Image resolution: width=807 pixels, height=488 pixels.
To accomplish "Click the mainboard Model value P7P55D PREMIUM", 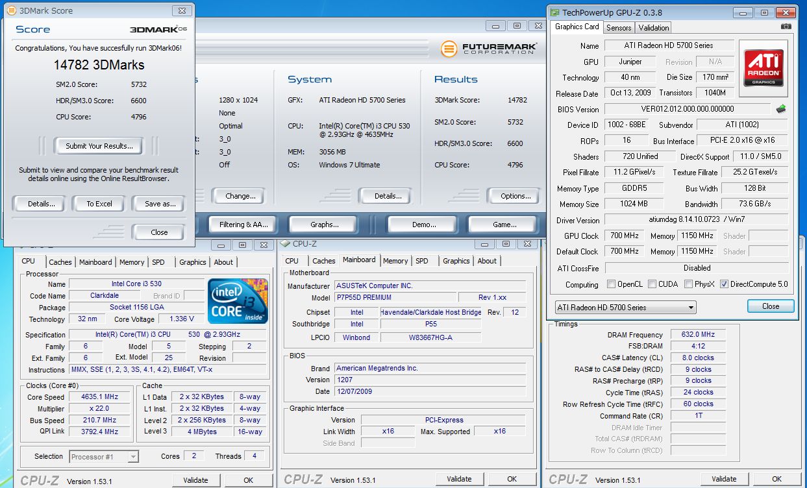I will pyautogui.click(x=395, y=297).
